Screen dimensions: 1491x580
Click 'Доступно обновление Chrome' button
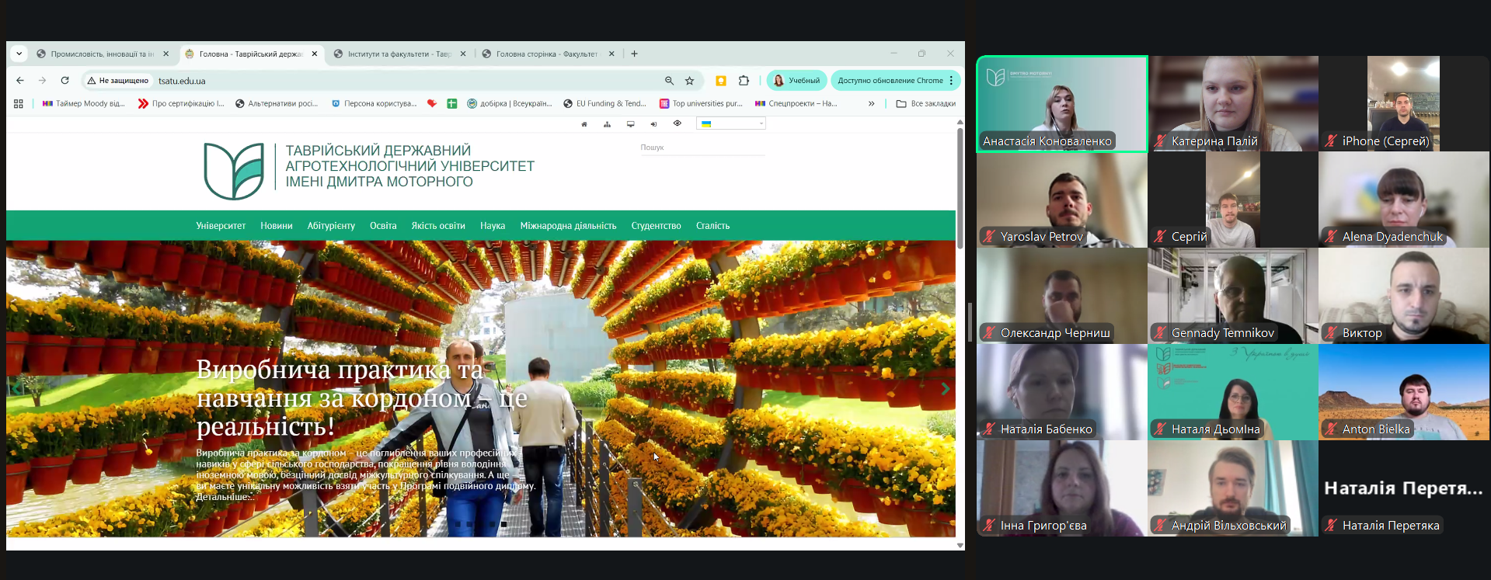pos(890,81)
